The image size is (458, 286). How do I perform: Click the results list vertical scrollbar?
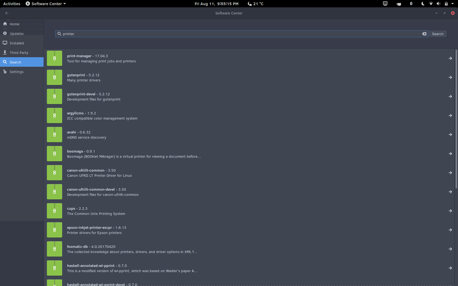tap(456, 119)
